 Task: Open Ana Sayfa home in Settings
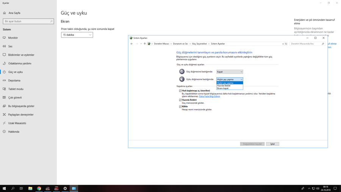(x=14, y=13)
